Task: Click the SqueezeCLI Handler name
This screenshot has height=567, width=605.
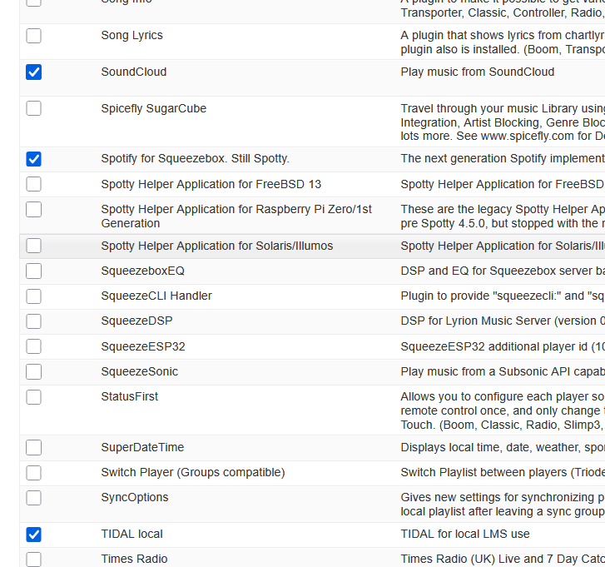Action: (156, 296)
